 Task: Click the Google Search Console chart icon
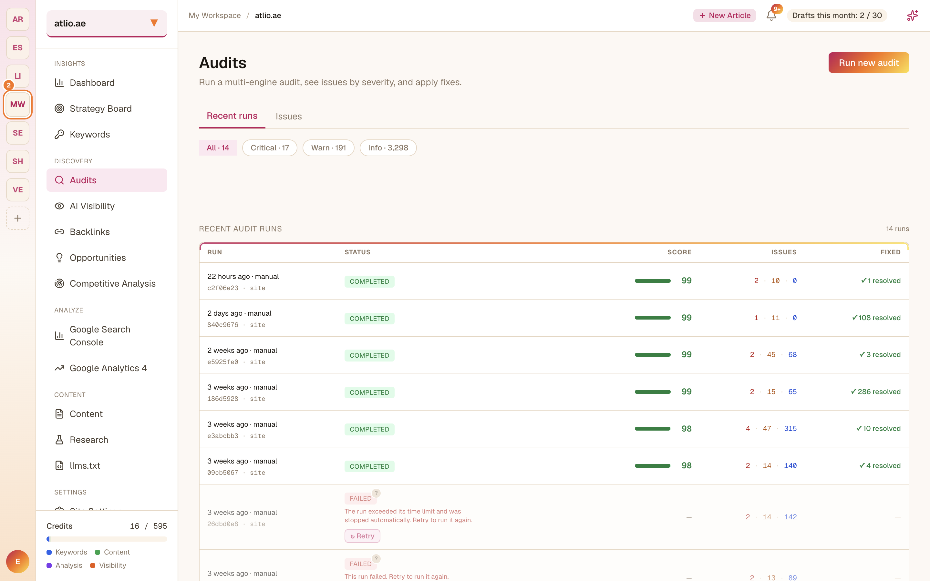point(59,335)
